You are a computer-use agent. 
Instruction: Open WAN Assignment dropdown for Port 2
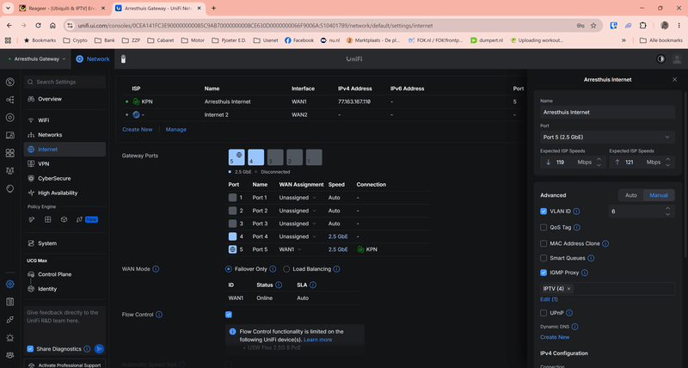pyautogui.click(x=298, y=211)
